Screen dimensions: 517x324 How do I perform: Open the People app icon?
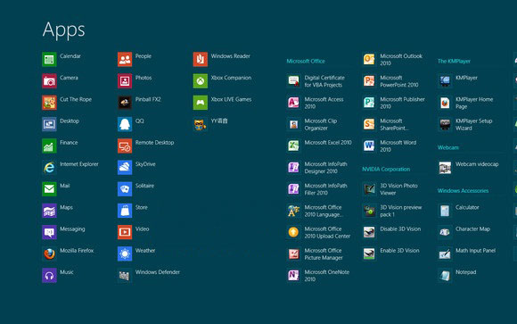coord(125,60)
